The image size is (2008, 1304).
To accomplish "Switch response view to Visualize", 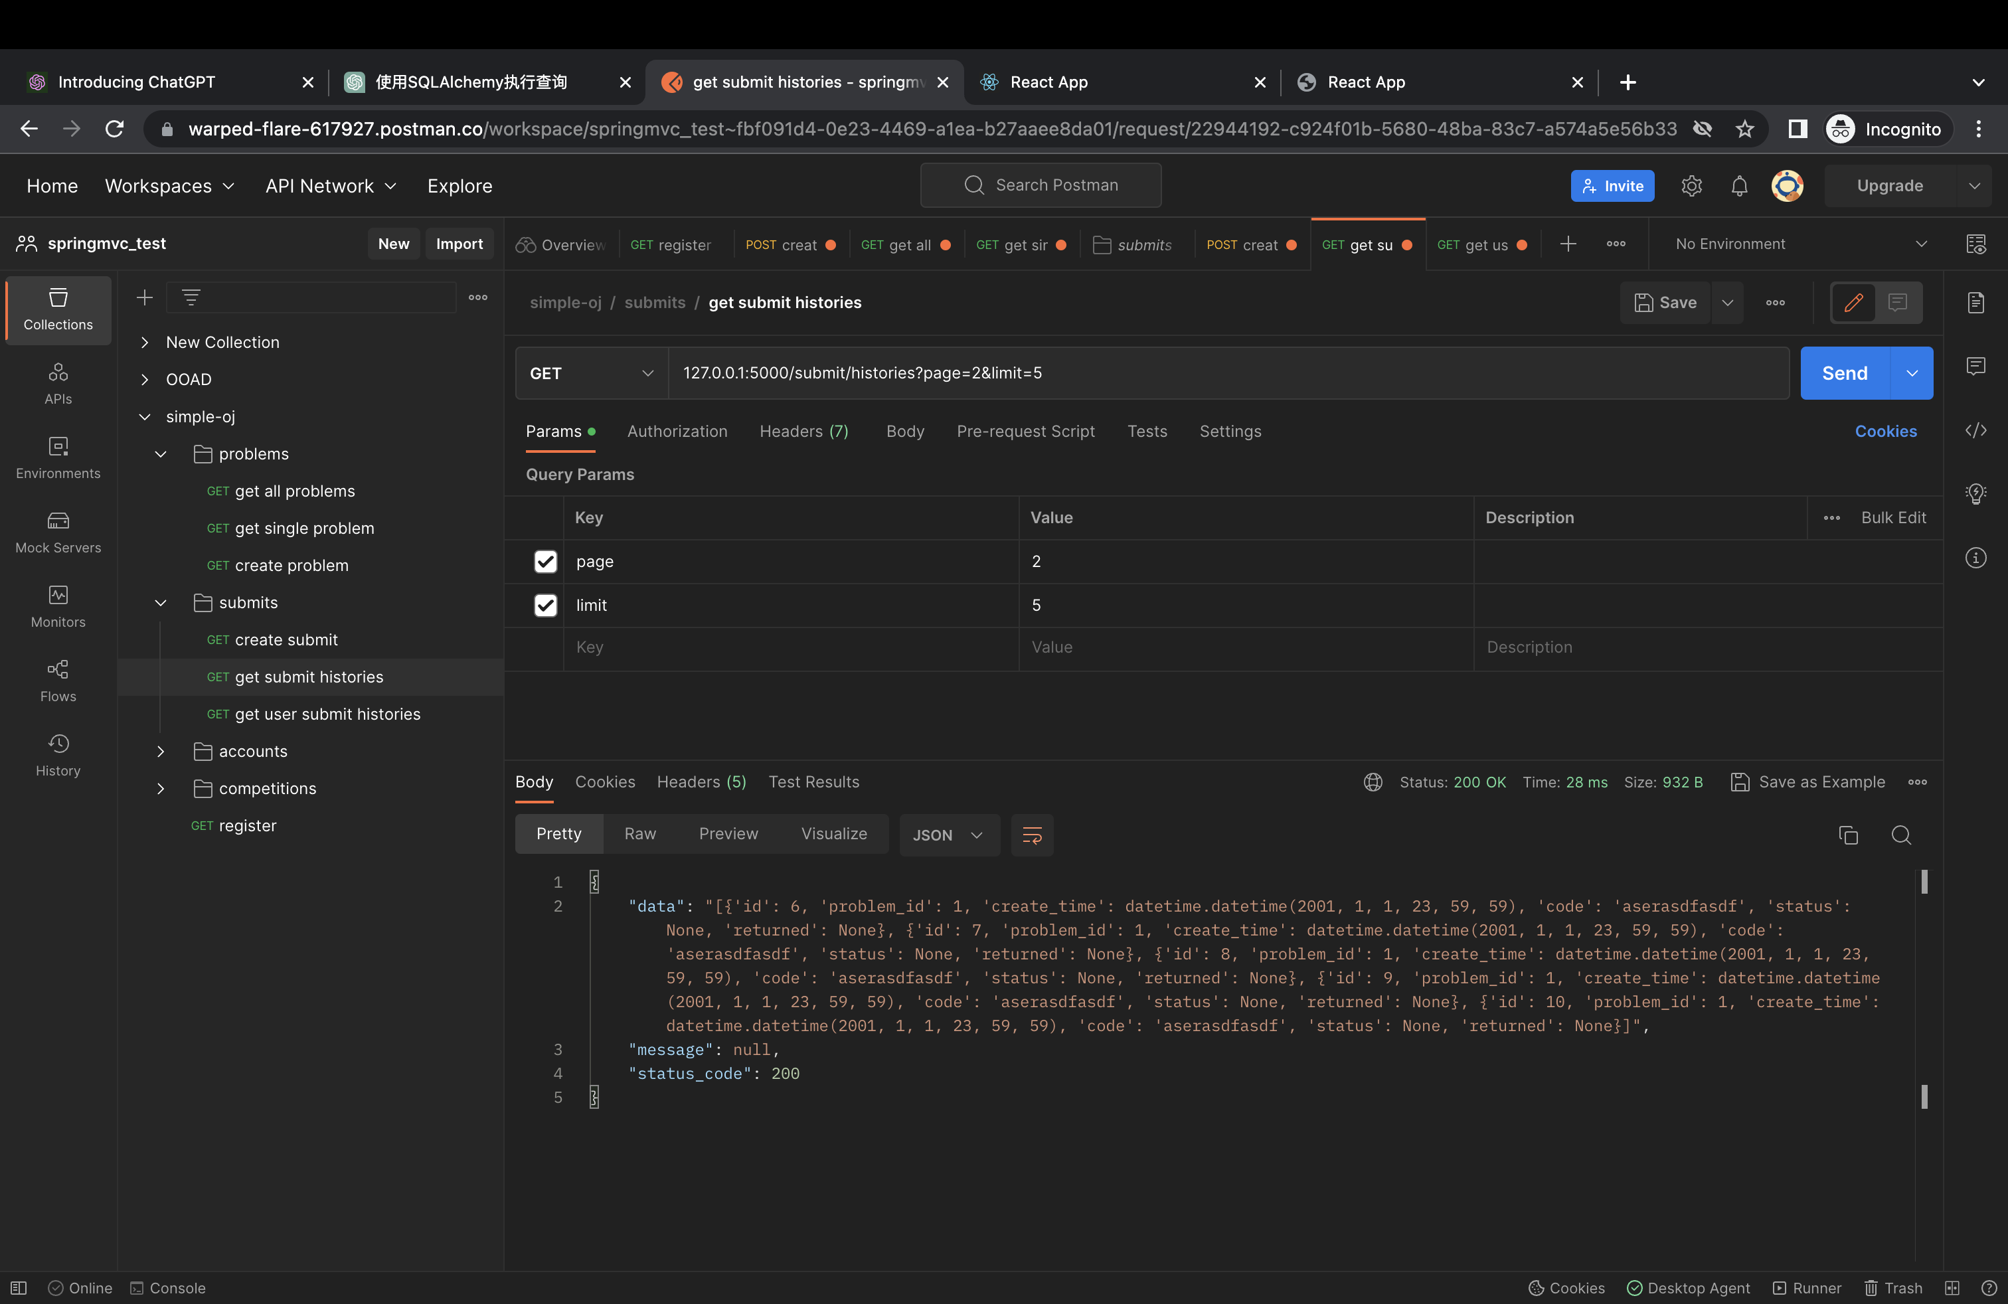I will coord(833,834).
